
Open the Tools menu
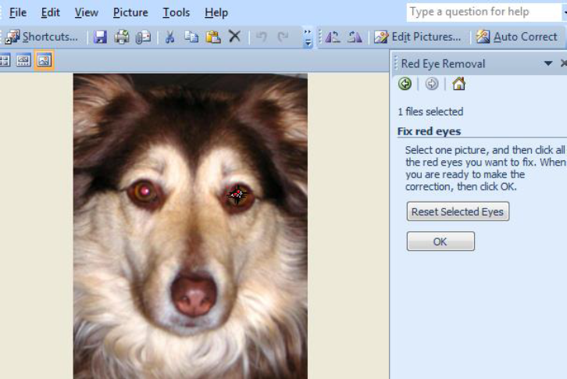176,13
